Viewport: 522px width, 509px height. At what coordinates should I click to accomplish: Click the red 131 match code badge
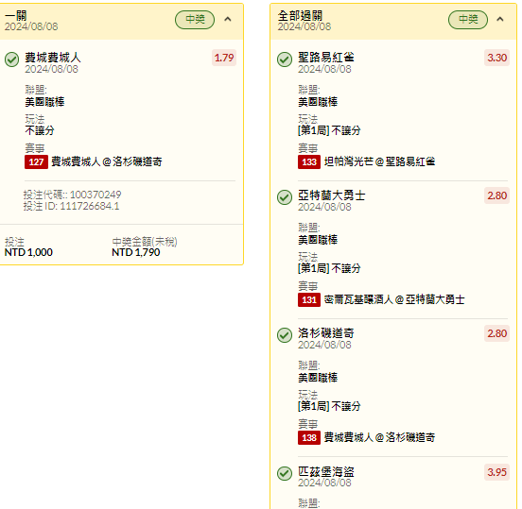pos(309,300)
